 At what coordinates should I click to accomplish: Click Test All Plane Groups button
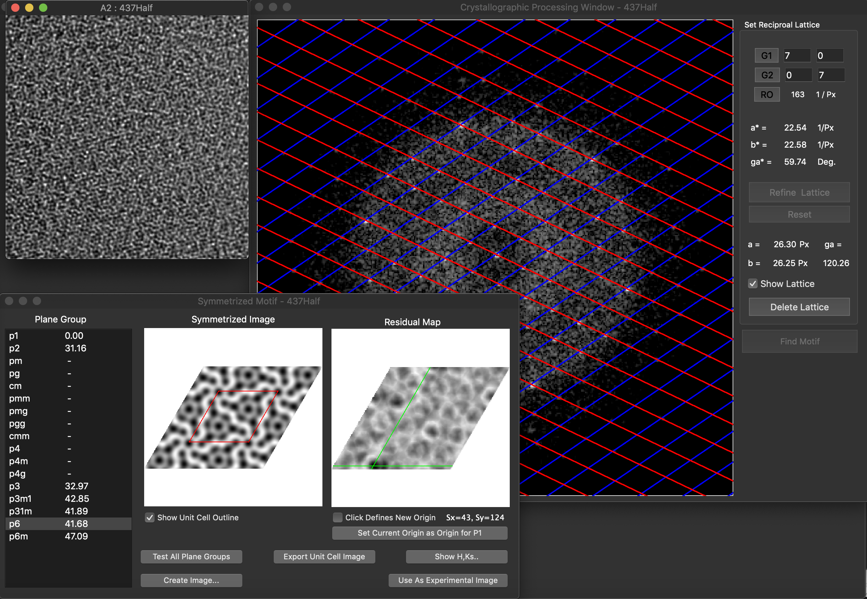click(192, 557)
